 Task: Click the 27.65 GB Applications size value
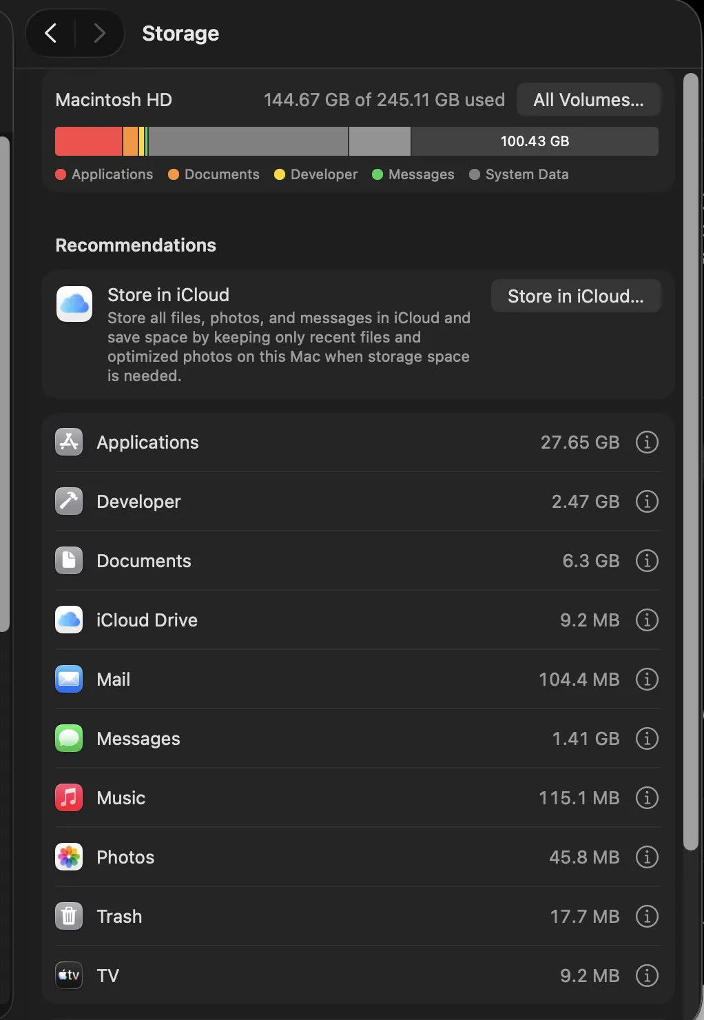click(x=580, y=442)
